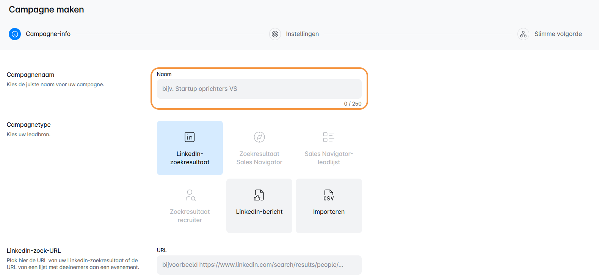Click the Campagne maken heading
Screen dimensions: 599x280
tap(46, 9)
